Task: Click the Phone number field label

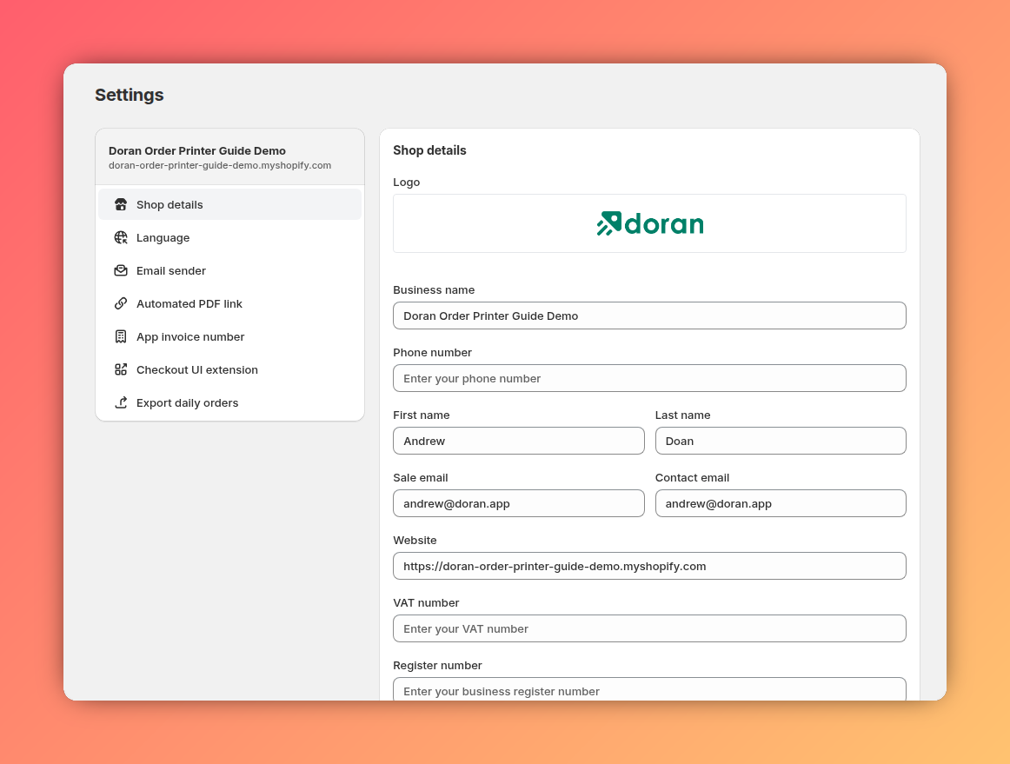Action: pyautogui.click(x=432, y=352)
